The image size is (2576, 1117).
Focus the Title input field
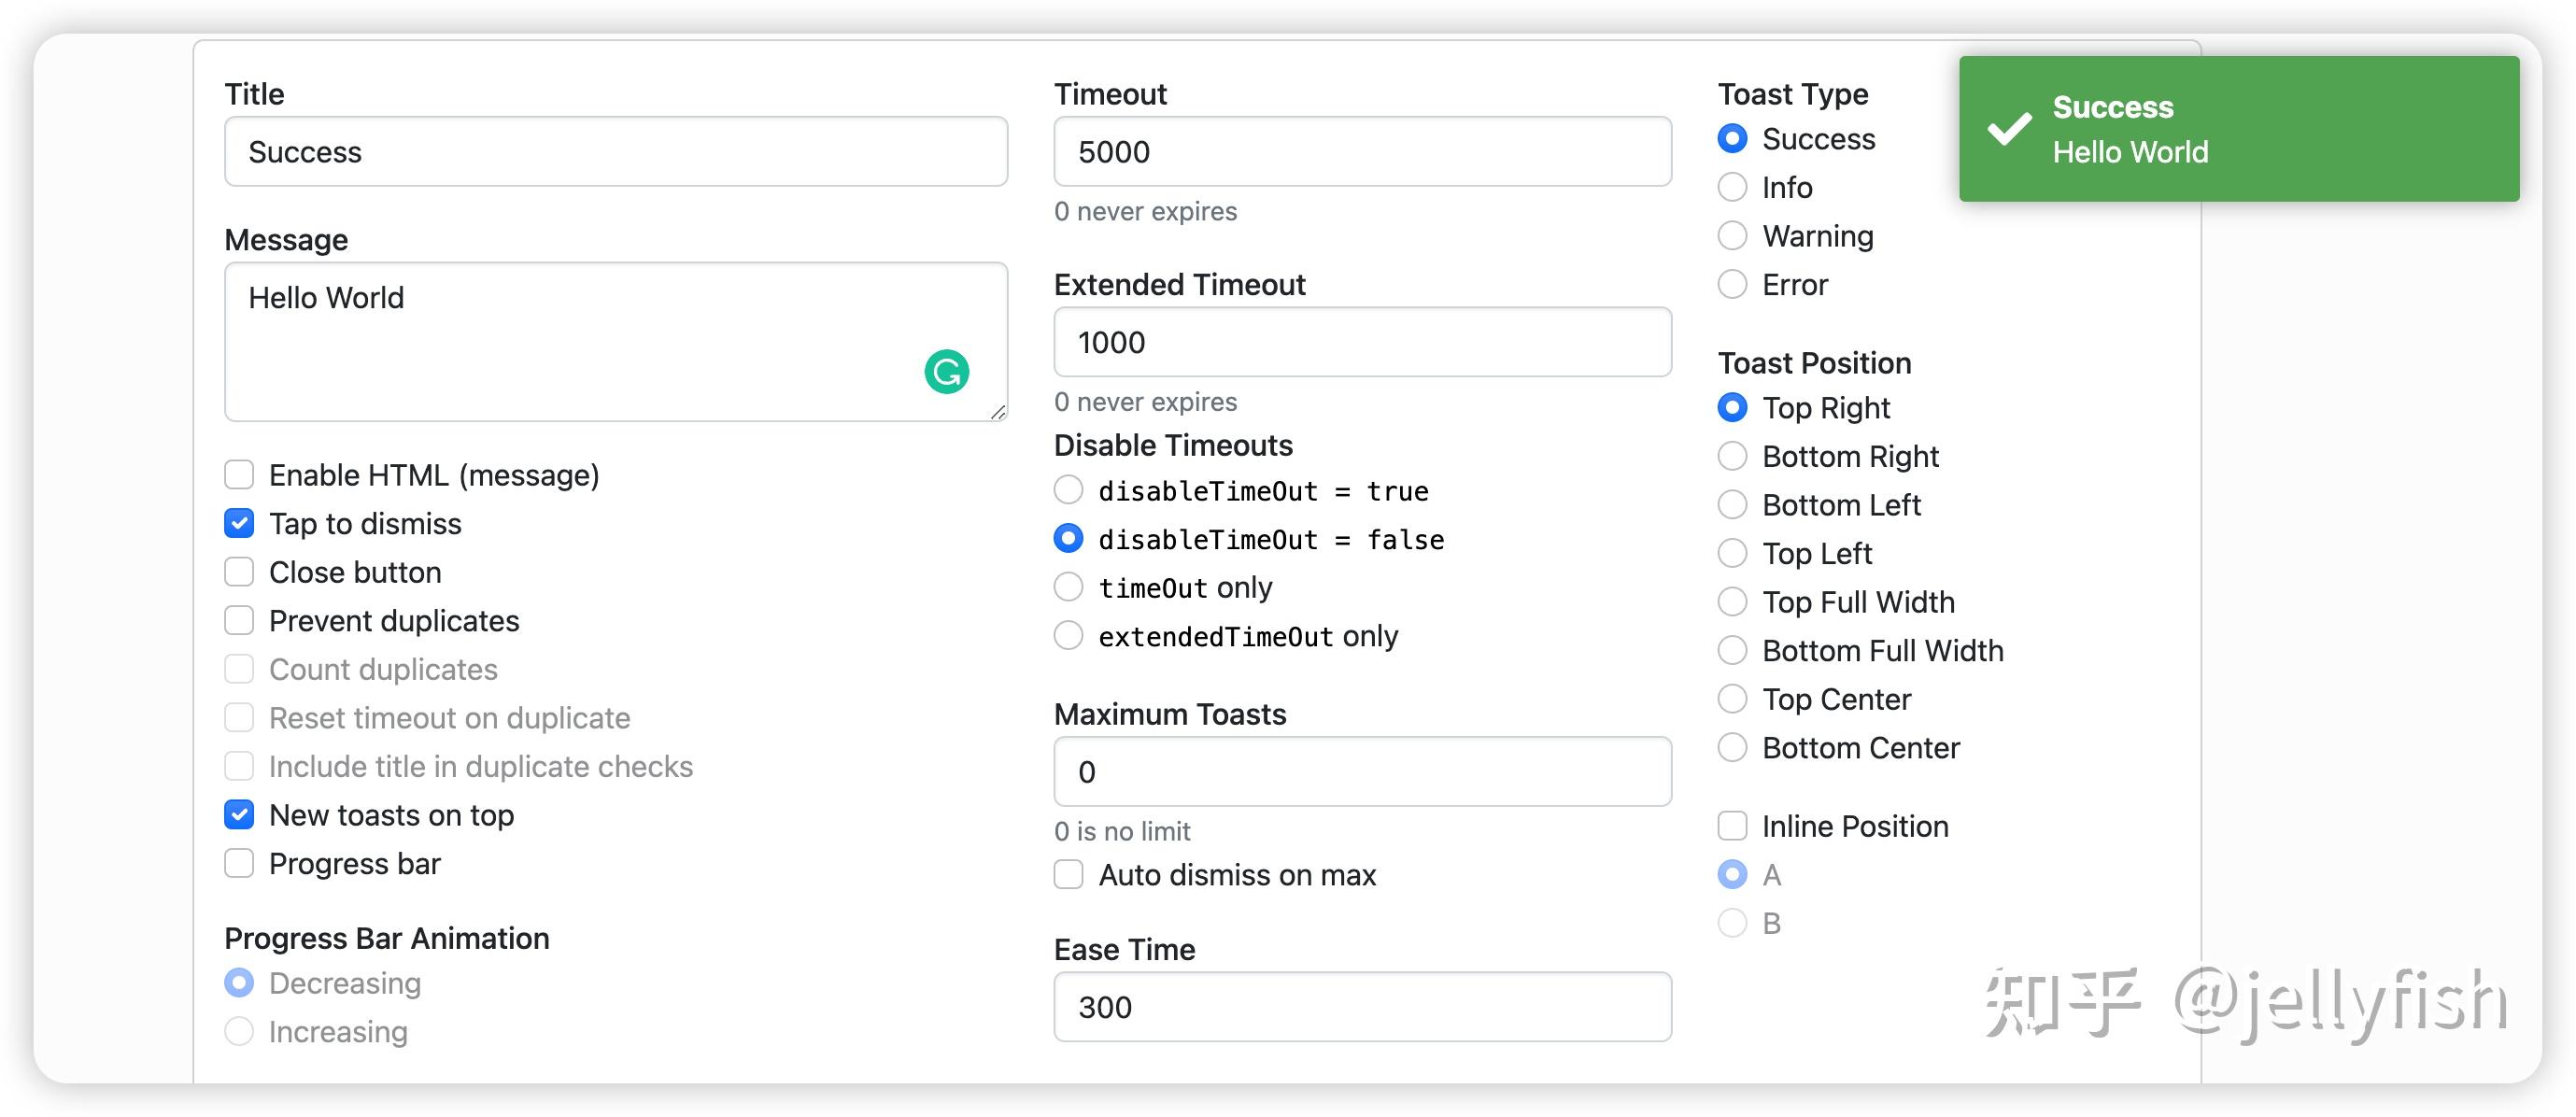(615, 152)
